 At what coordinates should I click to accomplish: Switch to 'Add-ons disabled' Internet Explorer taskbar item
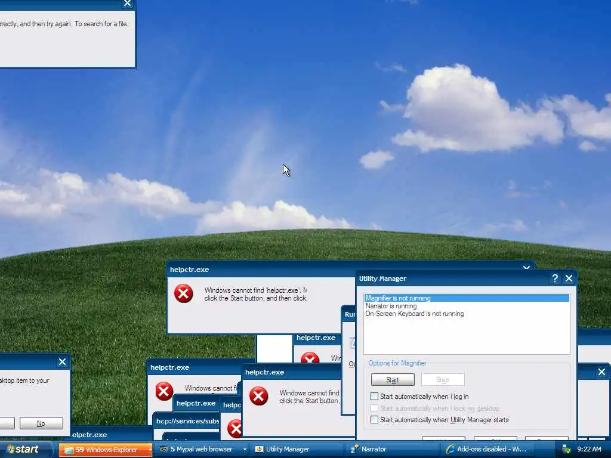[x=489, y=450]
